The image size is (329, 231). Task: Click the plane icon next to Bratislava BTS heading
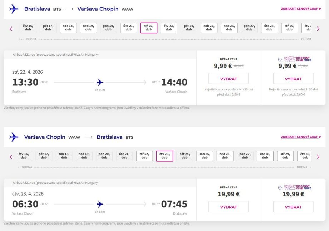[14, 9]
